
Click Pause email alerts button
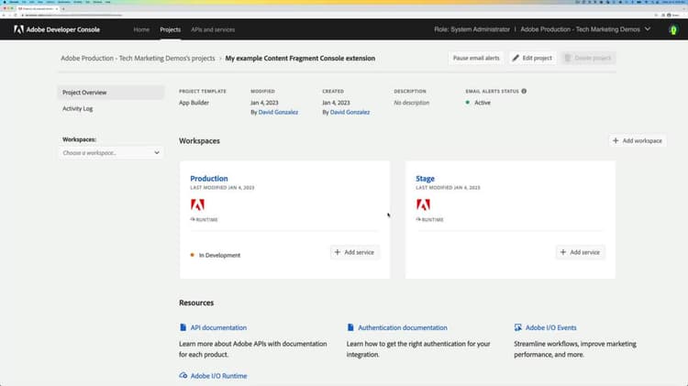tap(476, 58)
